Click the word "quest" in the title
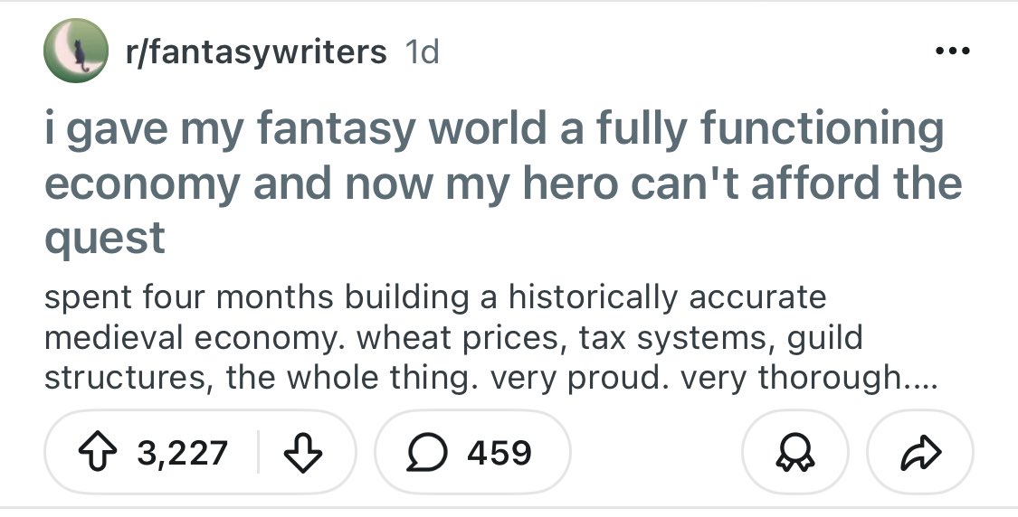This screenshot has width=1018, height=517. click(x=105, y=237)
